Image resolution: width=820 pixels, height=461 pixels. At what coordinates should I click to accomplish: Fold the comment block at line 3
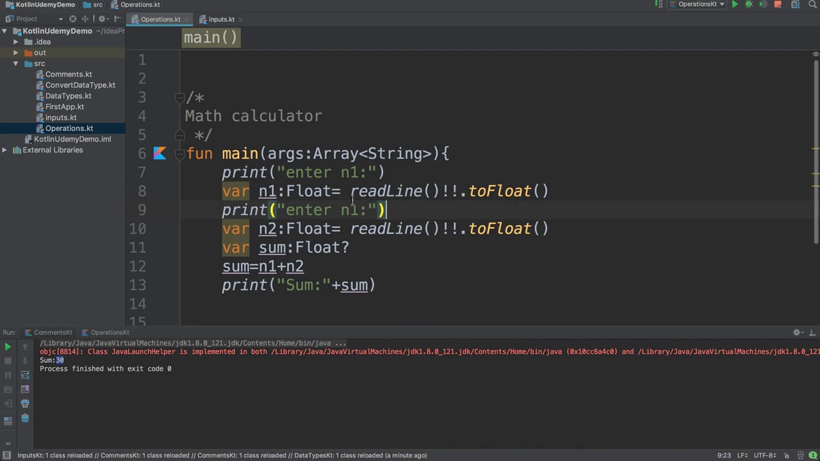point(180,97)
